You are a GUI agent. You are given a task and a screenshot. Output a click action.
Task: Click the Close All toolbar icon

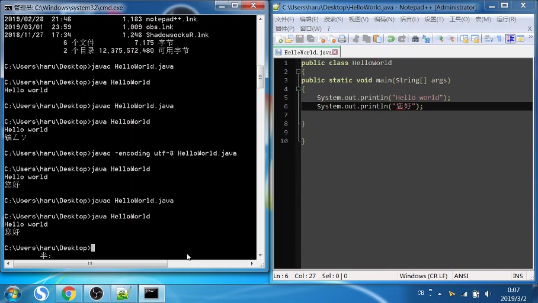coord(332,38)
